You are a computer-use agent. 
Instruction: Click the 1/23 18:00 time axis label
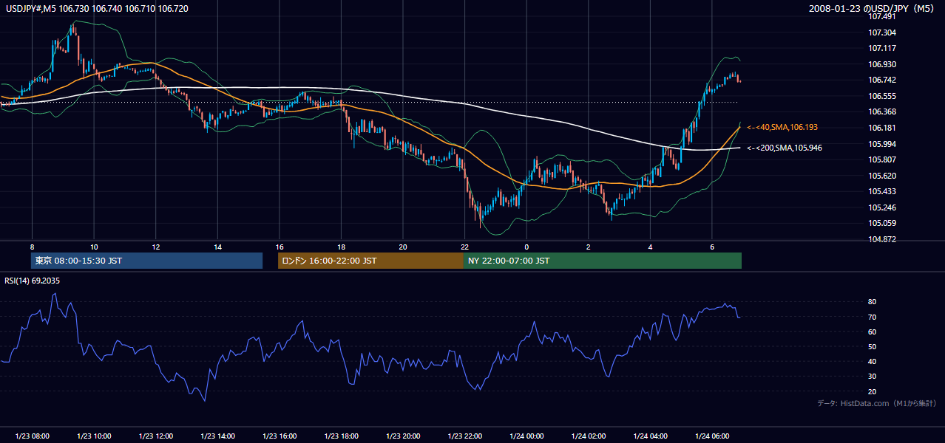click(341, 436)
